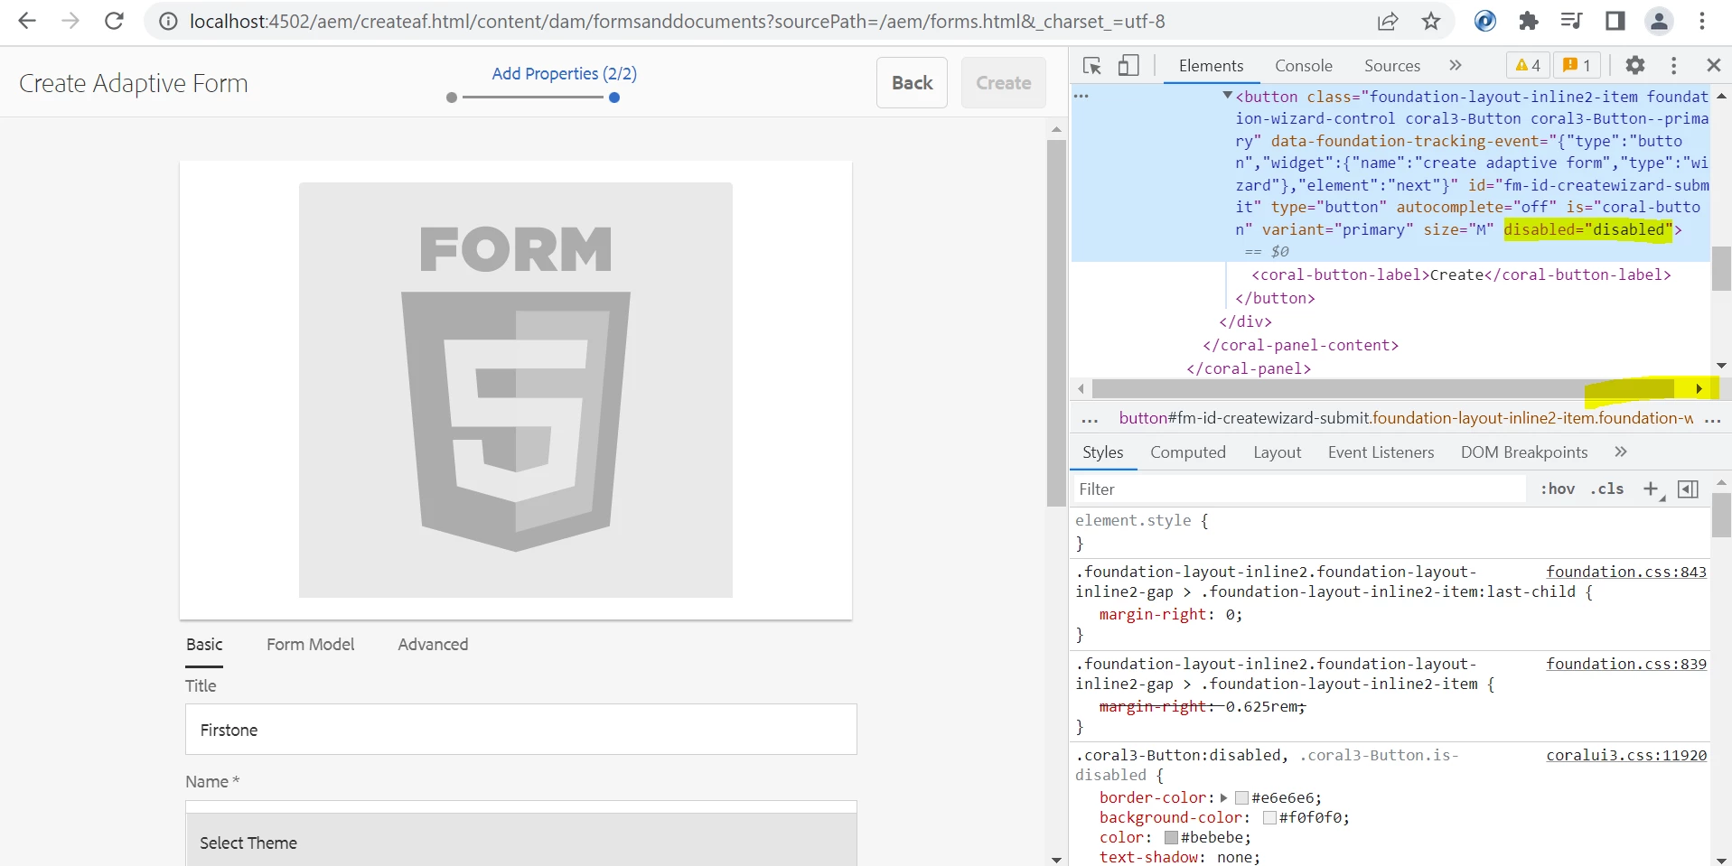
Task: Show more DevTools main tabs
Action: point(1455,65)
